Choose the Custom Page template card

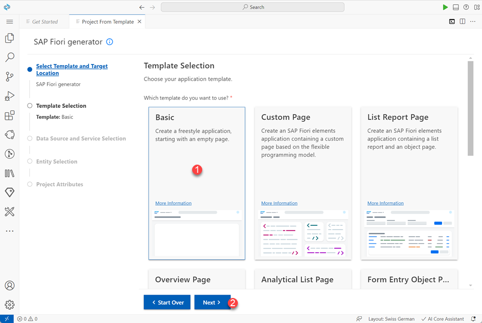303,183
